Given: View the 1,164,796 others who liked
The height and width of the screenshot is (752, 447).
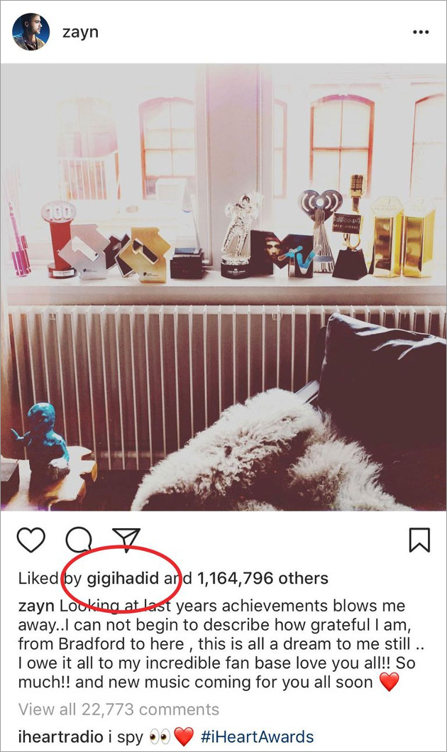Looking at the screenshot, I should pyautogui.click(x=263, y=579).
